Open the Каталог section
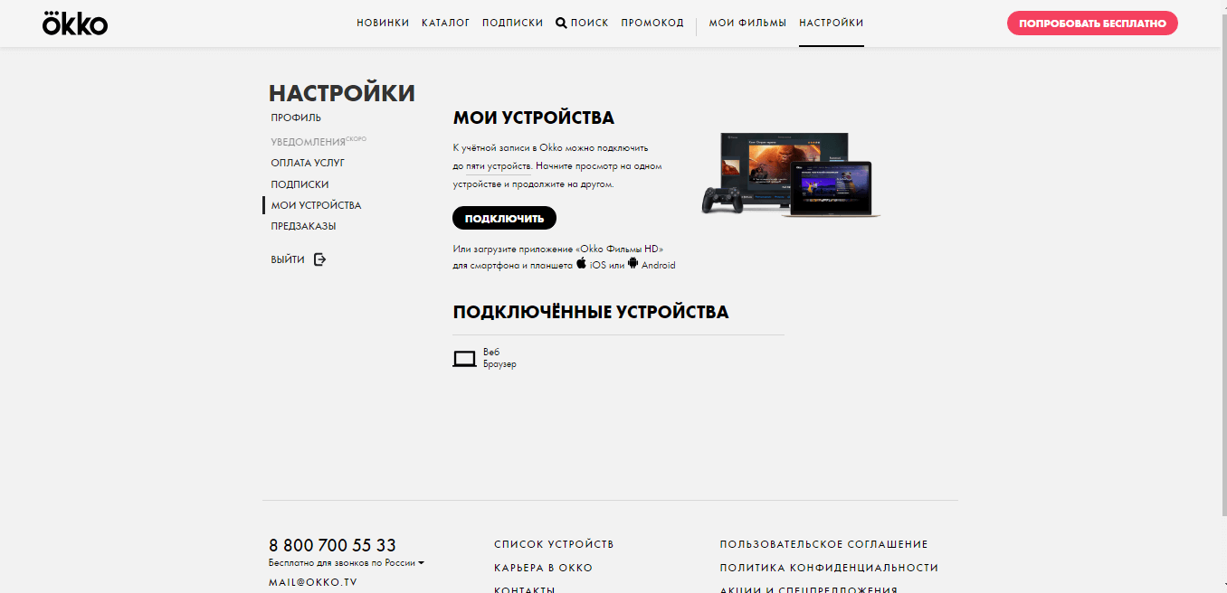 tap(445, 23)
